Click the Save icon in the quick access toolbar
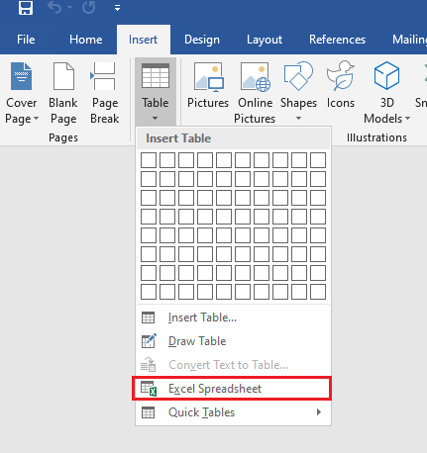Viewport: 427px width, 453px height. click(x=26, y=8)
